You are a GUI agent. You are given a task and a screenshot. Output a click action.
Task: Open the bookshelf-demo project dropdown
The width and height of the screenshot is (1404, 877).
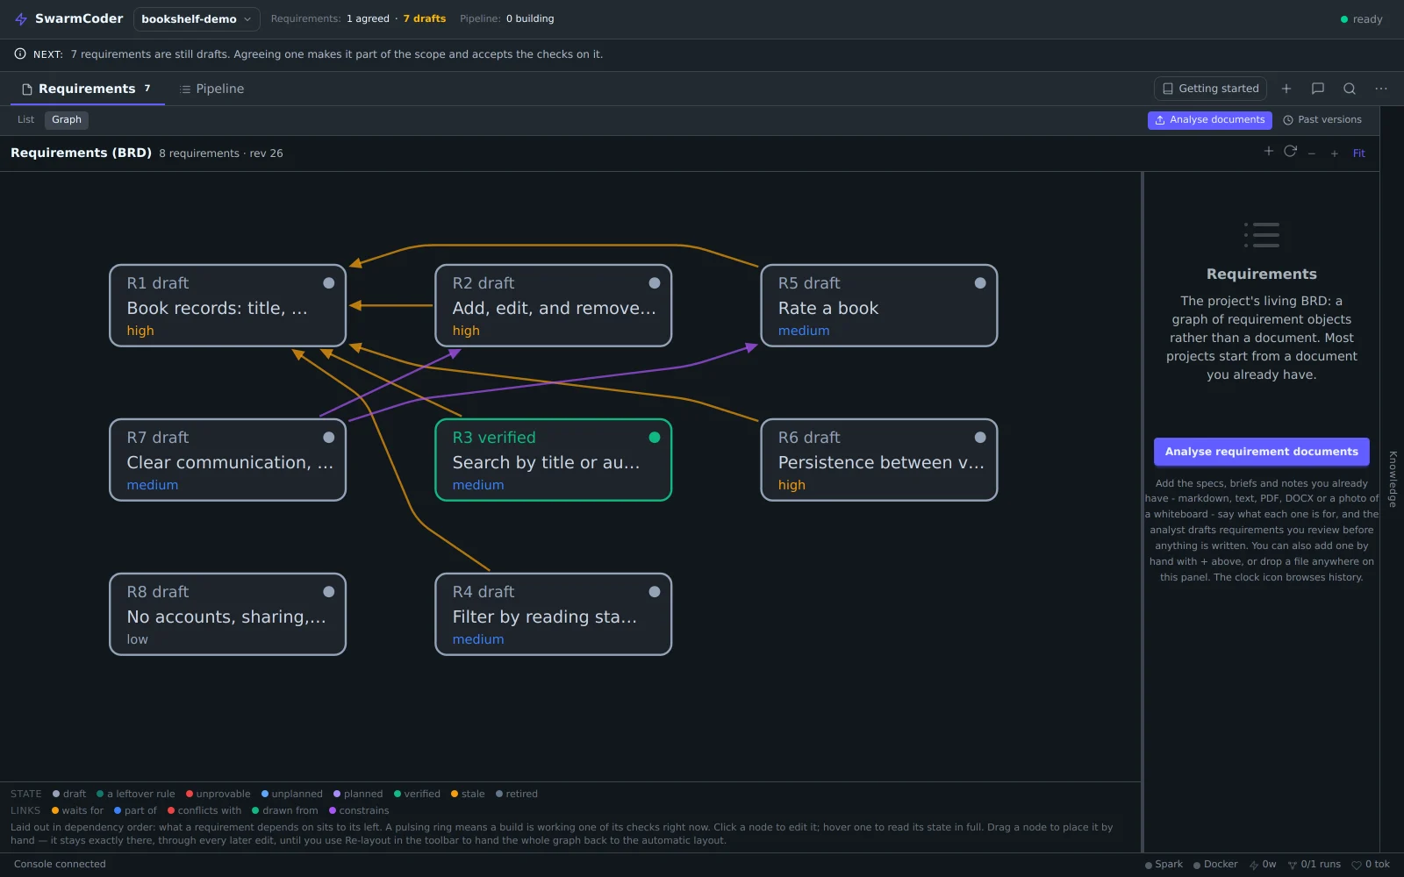click(x=197, y=18)
